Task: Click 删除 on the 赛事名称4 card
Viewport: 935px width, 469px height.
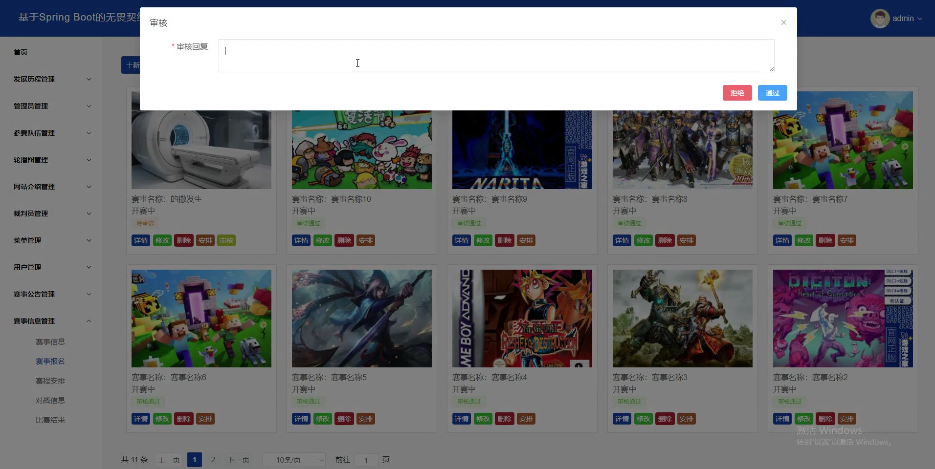Action: (505, 419)
